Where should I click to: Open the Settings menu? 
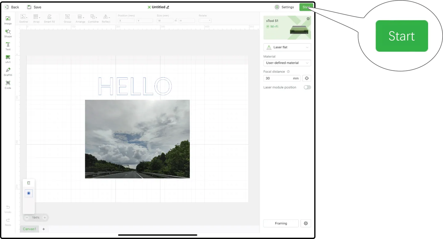coord(284,7)
